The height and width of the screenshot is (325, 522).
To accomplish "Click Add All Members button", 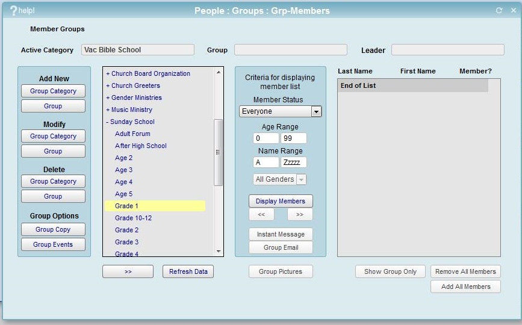I will click(x=465, y=286).
